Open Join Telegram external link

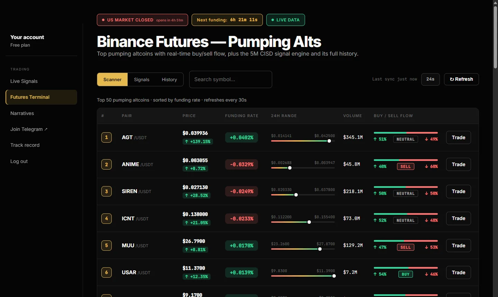click(x=29, y=129)
